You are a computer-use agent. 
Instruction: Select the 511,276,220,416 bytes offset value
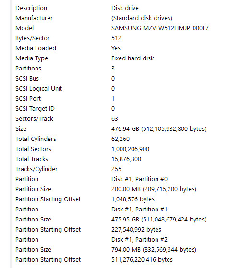click(x=142, y=260)
